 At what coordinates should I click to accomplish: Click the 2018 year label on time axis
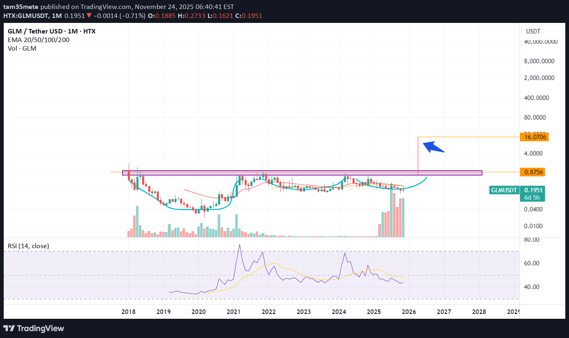click(x=128, y=312)
